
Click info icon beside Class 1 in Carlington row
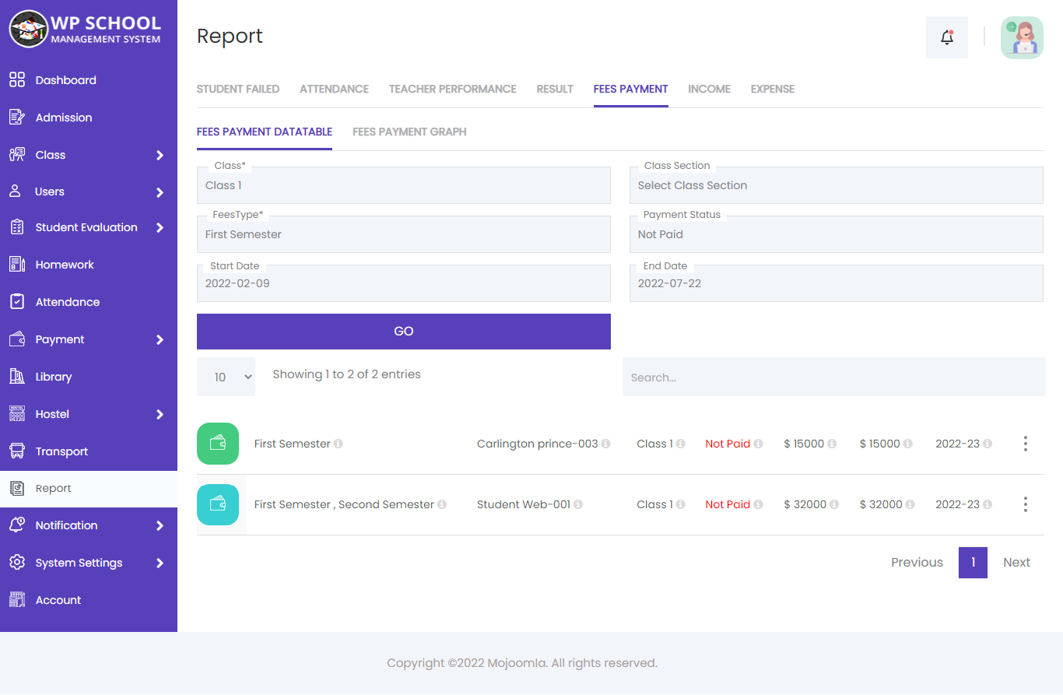coord(680,444)
